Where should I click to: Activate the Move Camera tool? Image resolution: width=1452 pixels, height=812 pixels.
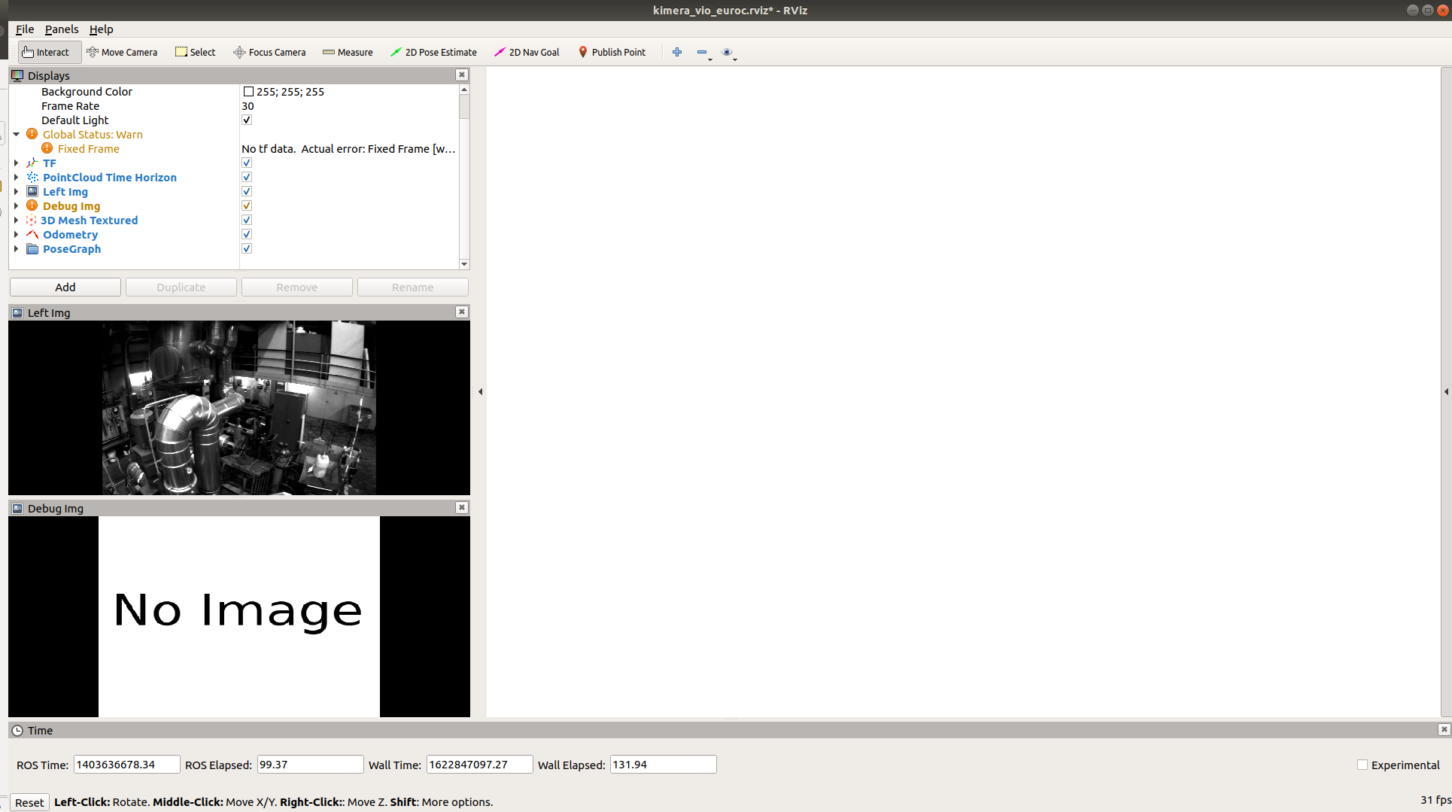123,52
